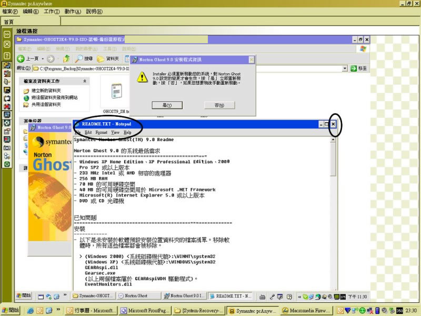Open the Notepad Format menu
Viewport: 421px width, 316px height.
point(101,133)
